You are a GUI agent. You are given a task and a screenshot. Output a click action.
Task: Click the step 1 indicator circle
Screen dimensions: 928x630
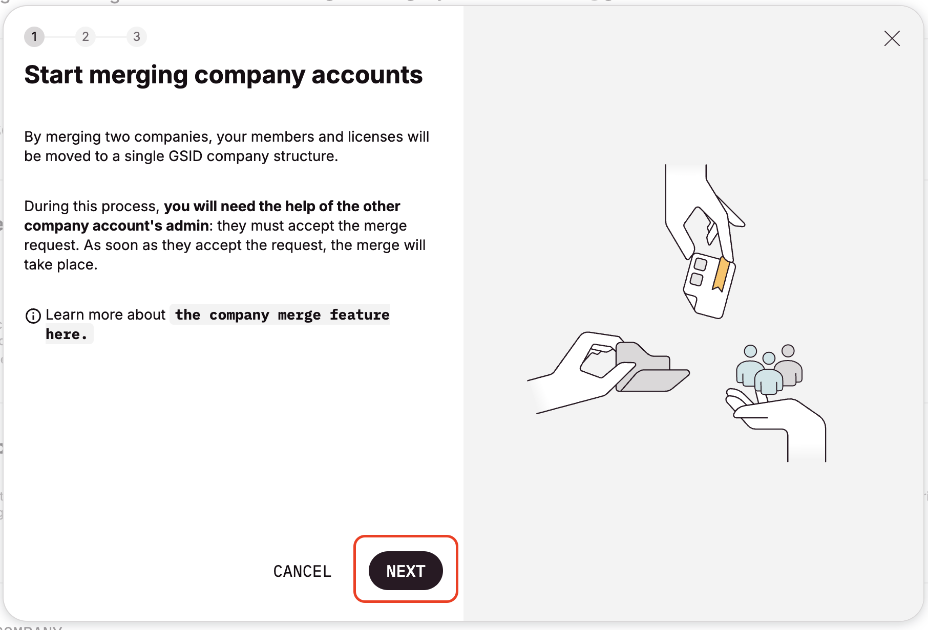click(x=34, y=37)
